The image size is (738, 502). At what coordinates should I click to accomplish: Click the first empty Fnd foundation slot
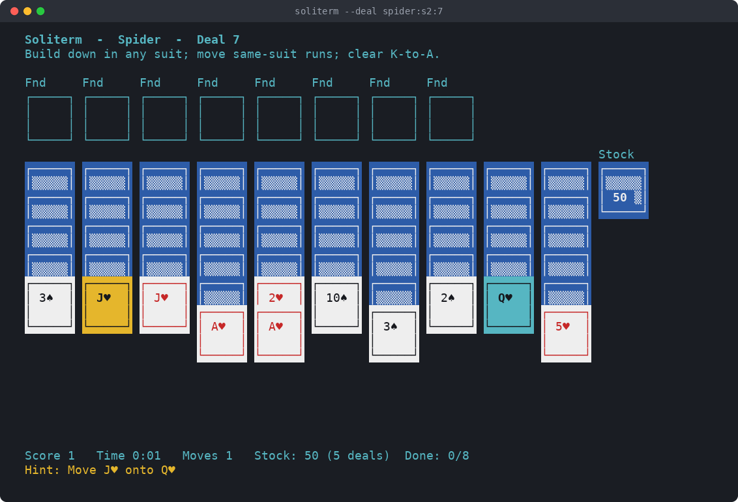click(x=50, y=119)
